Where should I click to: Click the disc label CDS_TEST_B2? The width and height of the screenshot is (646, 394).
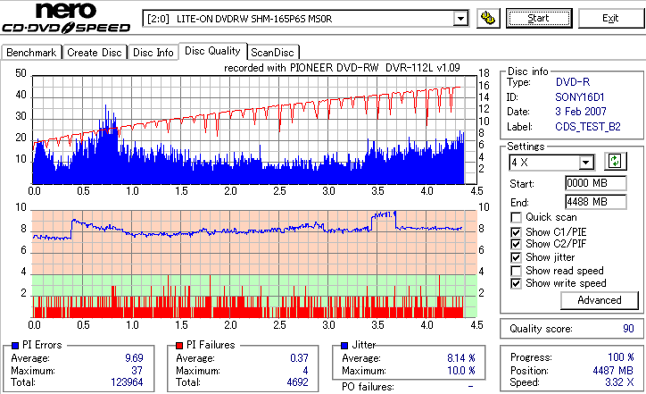coord(588,127)
